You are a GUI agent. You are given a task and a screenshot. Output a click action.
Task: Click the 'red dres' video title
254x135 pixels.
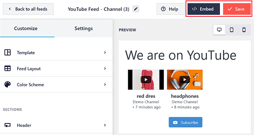146,96
